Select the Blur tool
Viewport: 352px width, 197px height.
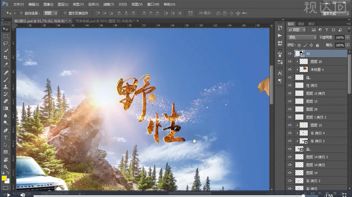[5, 116]
